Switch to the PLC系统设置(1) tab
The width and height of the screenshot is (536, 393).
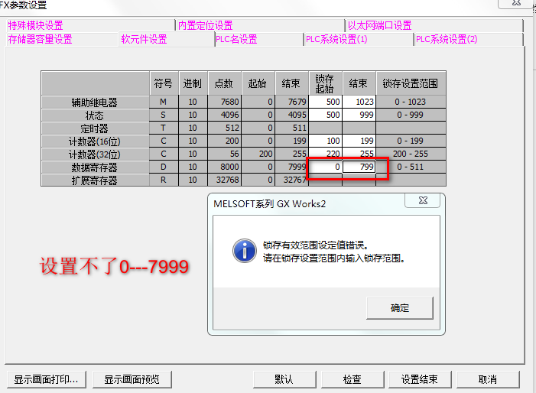(x=336, y=39)
